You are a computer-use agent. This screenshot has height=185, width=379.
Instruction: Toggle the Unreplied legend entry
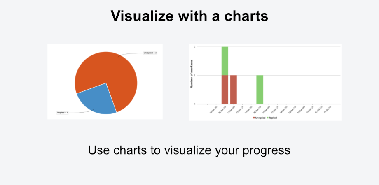click(x=259, y=118)
